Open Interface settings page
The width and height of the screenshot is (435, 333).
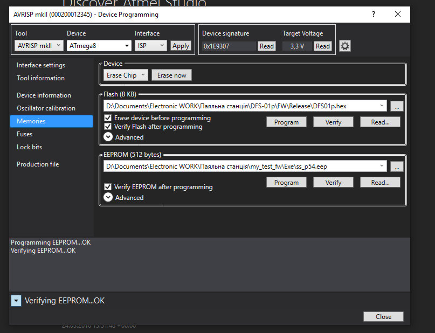[41, 65]
